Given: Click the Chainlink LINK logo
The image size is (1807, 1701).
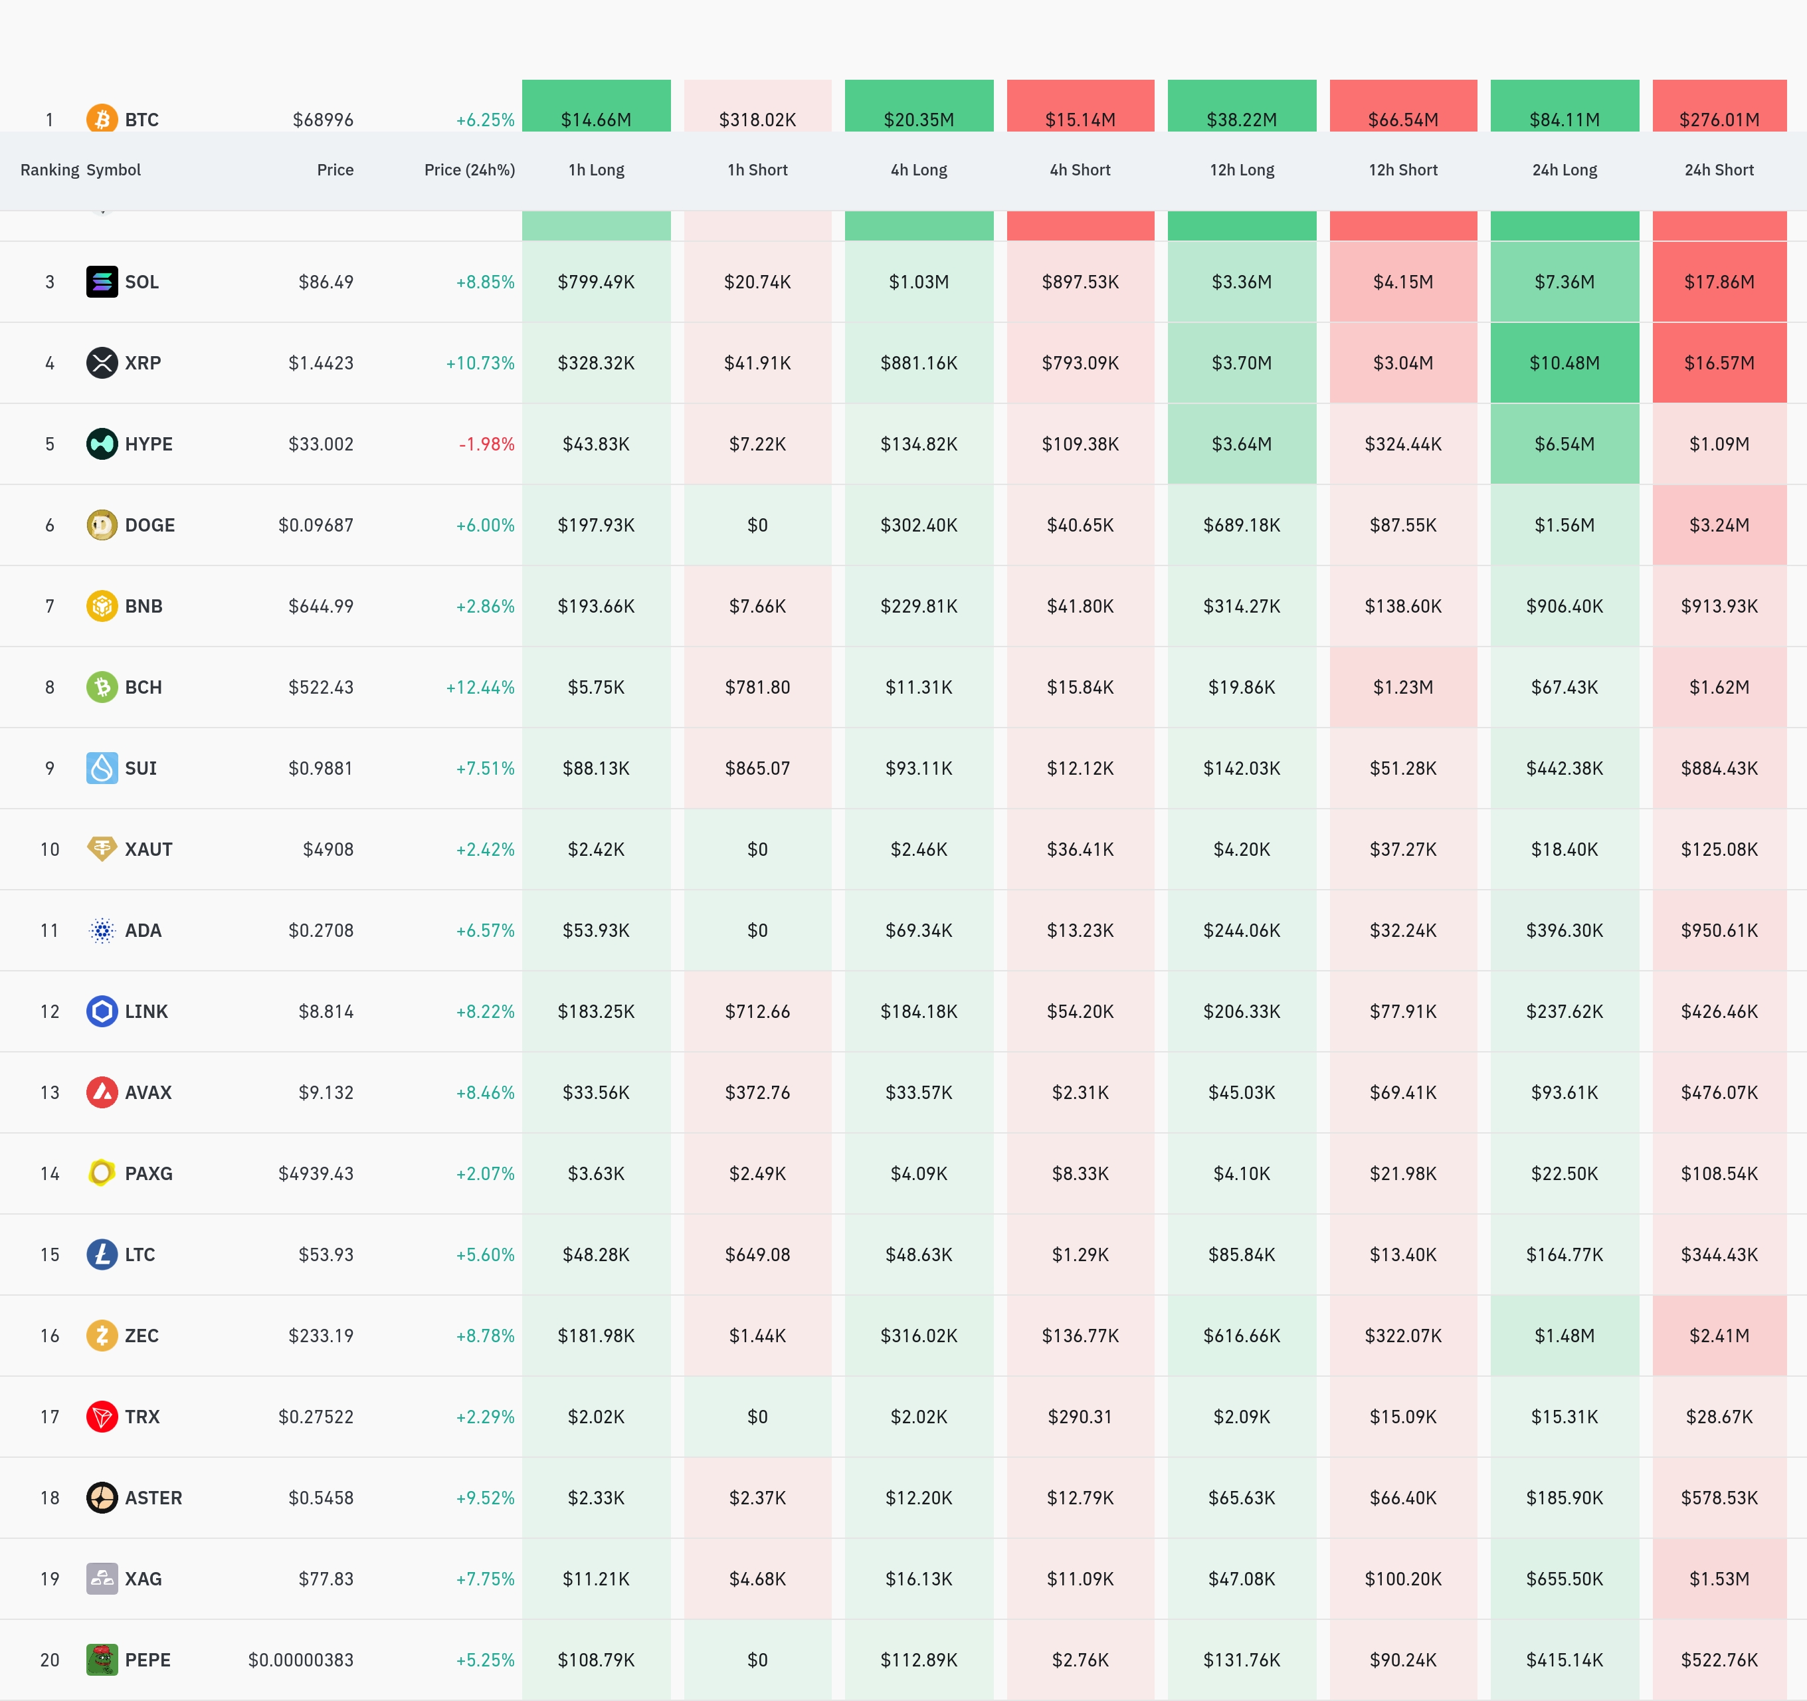Looking at the screenshot, I should pyautogui.click(x=102, y=1011).
